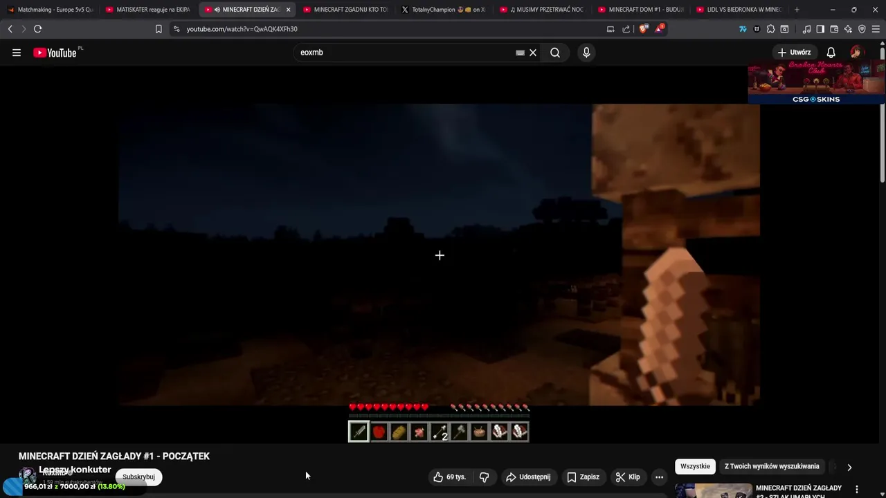Image resolution: width=886 pixels, height=498 pixels.
Task: Show more filter chips with the right chevron
Action: pyautogui.click(x=849, y=467)
